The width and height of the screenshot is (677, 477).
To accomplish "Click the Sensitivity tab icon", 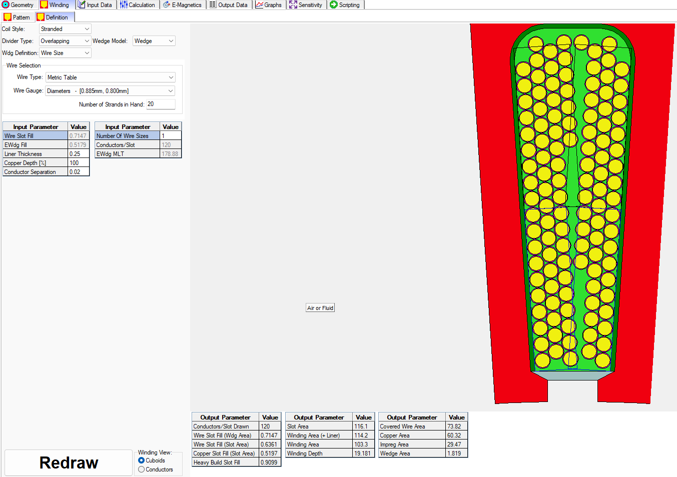I will pos(293,5).
